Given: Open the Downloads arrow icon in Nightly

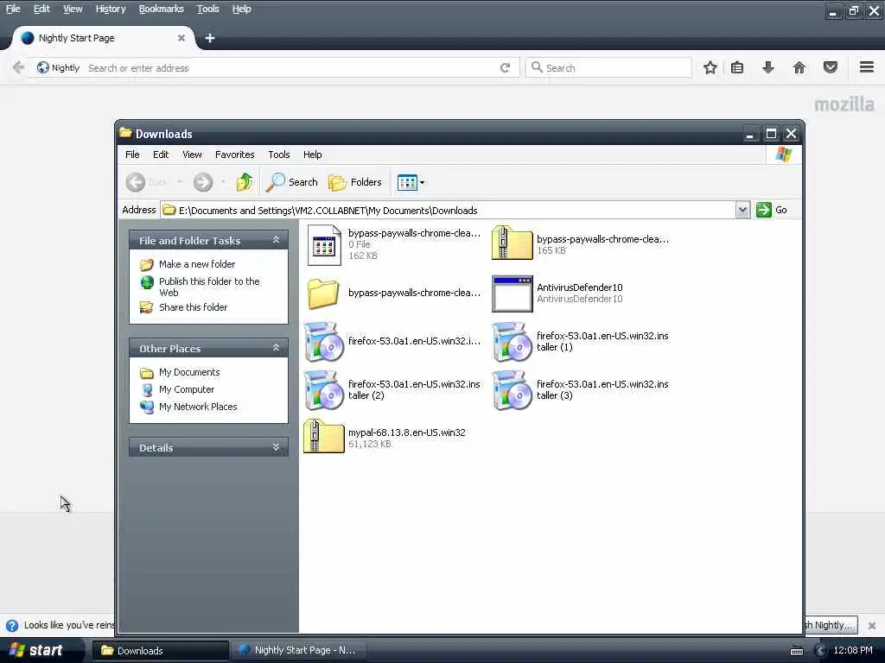Looking at the screenshot, I should point(768,67).
